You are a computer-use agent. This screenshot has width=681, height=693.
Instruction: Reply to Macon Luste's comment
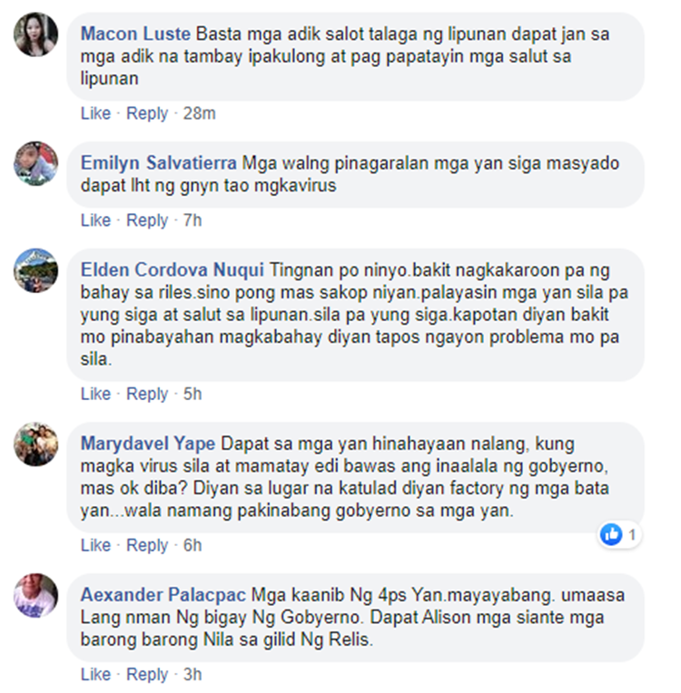tap(147, 114)
